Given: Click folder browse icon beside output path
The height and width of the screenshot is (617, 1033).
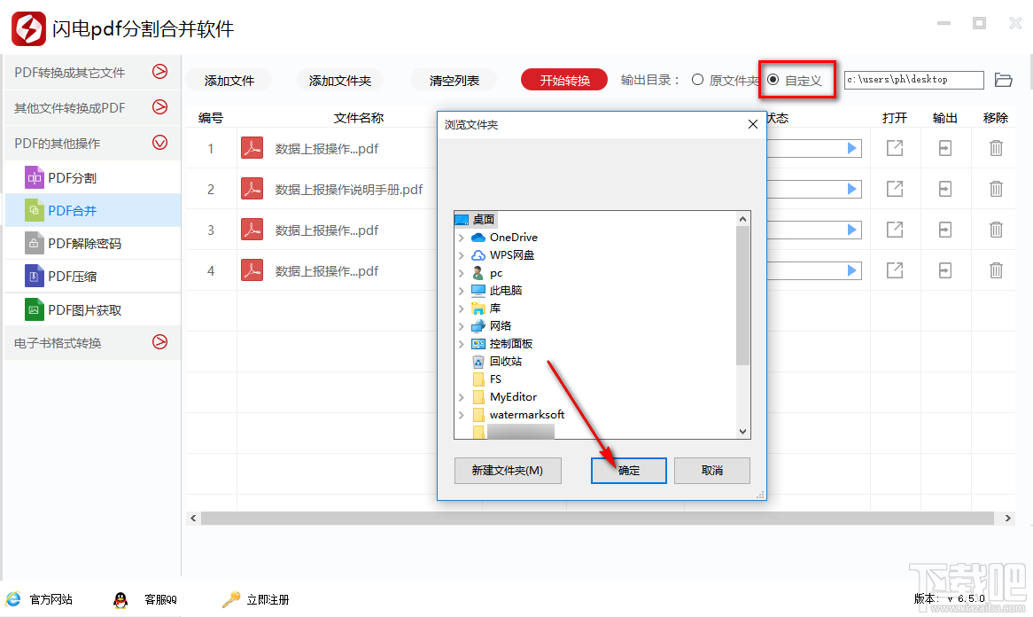Looking at the screenshot, I should [1004, 79].
